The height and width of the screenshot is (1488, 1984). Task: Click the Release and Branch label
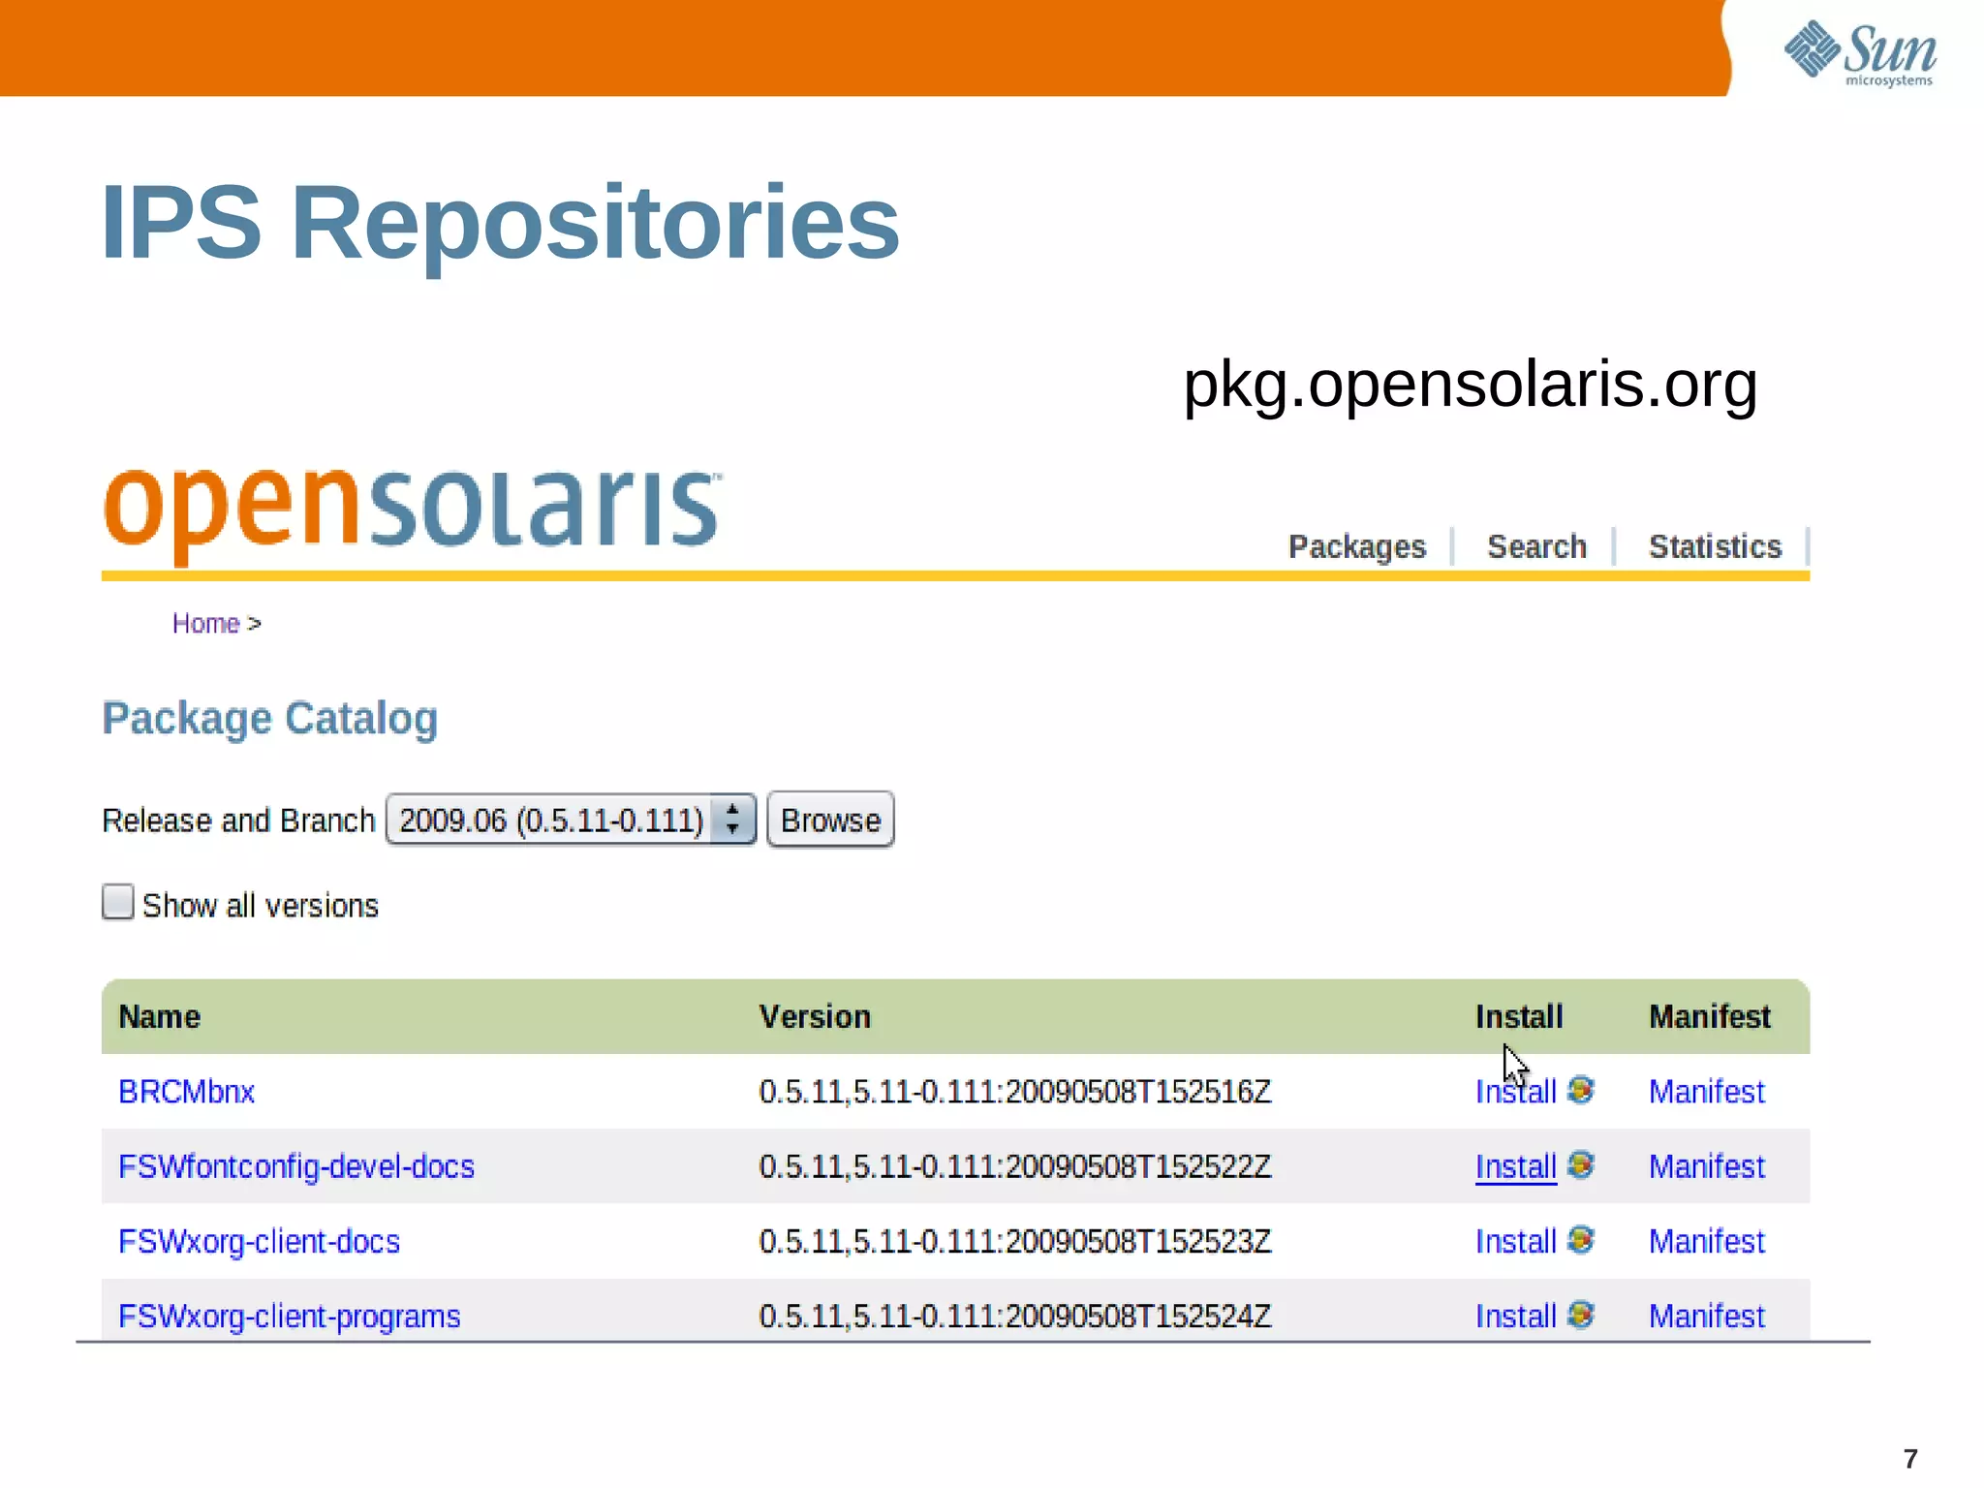coord(238,821)
